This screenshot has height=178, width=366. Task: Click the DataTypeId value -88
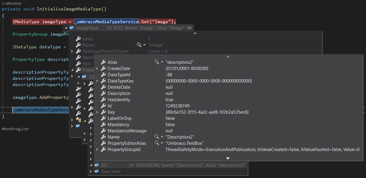pos(169,75)
